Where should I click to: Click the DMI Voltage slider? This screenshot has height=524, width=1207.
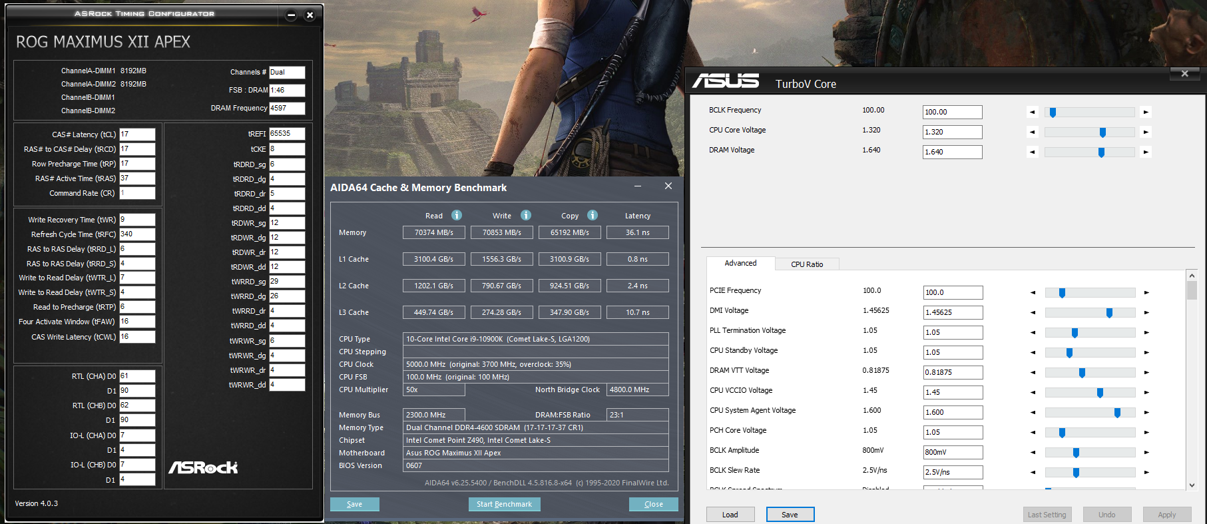[1090, 313]
